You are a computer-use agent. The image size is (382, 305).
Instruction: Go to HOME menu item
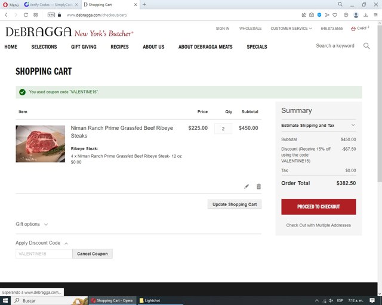point(11,46)
